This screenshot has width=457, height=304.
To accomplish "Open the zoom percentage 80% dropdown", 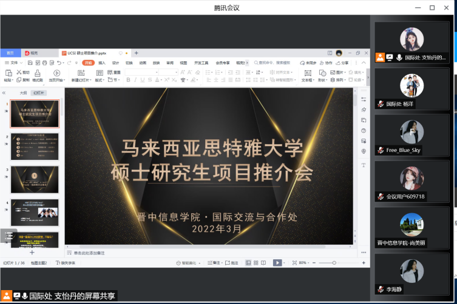I will [x=303, y=263].
